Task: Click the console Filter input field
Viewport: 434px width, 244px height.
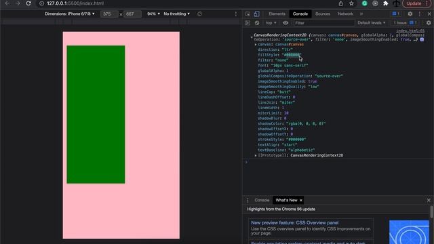Action: tap(324, 23)
